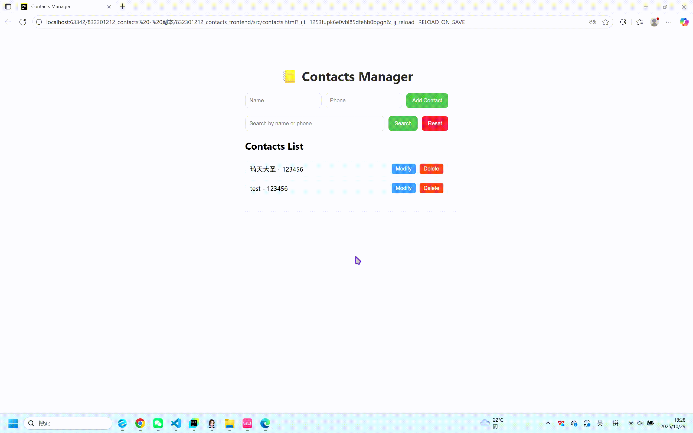This screenshot has height=433, width=693.
Task: Open the browser Extensions puzzle icon
Action: tap(623, 22)
